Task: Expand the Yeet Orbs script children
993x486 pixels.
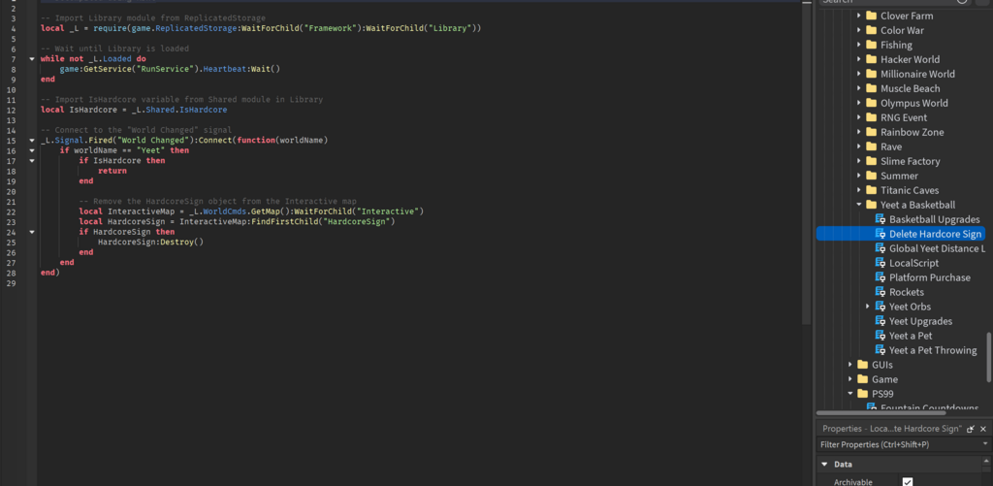Action: pyautogui.click(x=869, y=307)
